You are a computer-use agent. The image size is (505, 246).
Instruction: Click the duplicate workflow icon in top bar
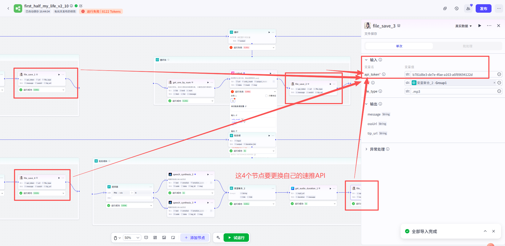click(x=445, y=8)
